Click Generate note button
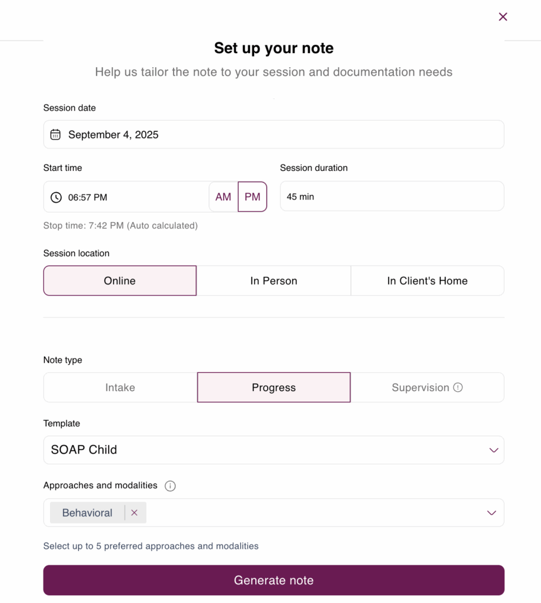This screenshot has width=541, height=603. [x=274, y=580]
